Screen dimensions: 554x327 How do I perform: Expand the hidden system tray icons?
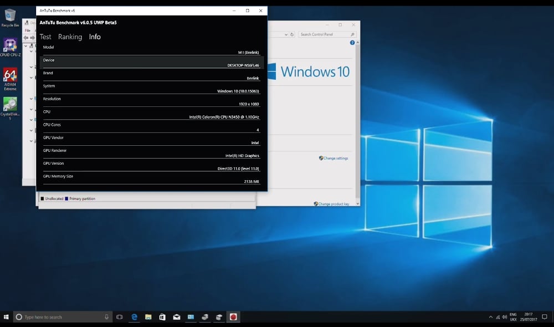[491, 317]
